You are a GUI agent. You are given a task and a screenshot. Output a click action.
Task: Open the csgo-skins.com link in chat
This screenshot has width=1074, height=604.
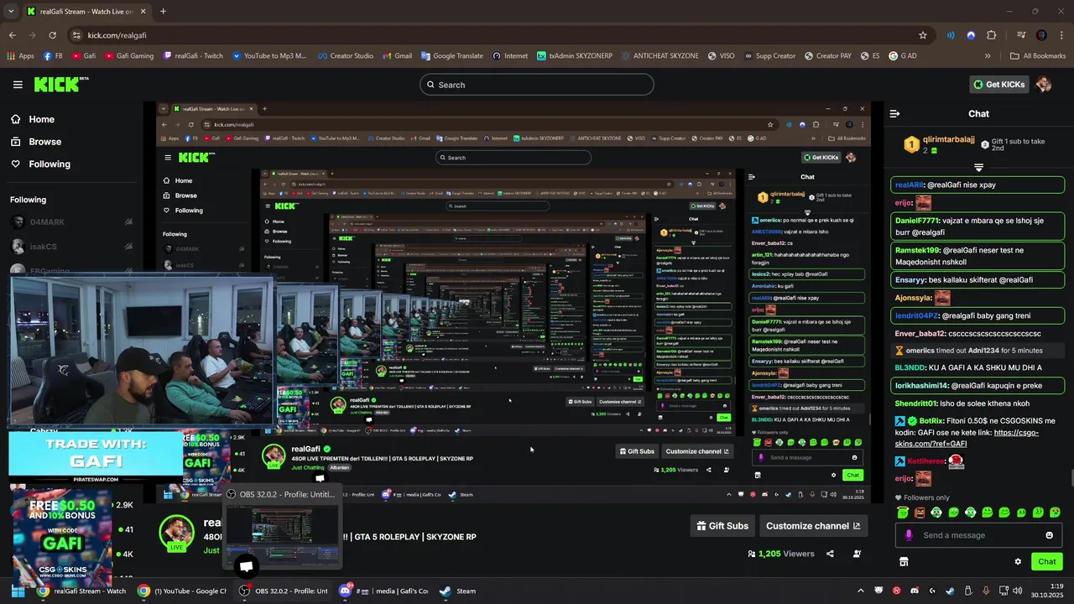967,438
